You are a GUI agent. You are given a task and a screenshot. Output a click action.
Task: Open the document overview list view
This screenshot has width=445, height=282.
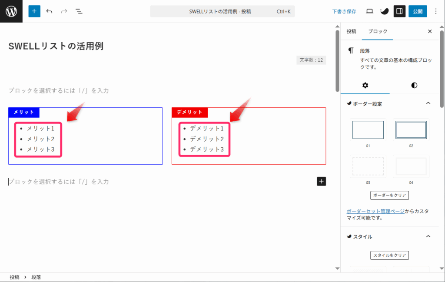click(79, 11)
